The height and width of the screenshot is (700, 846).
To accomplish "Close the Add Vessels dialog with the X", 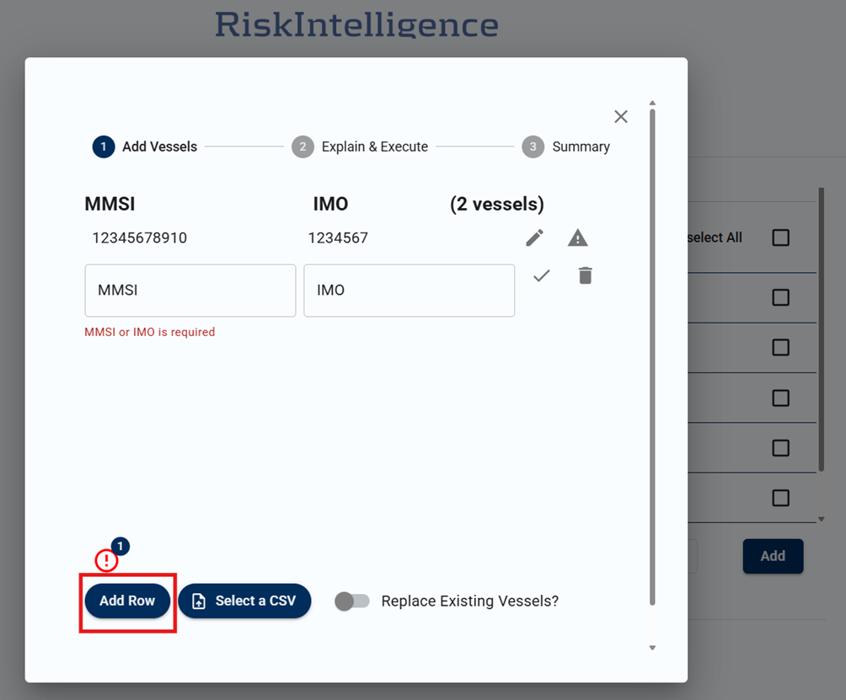I will point(621,117).
